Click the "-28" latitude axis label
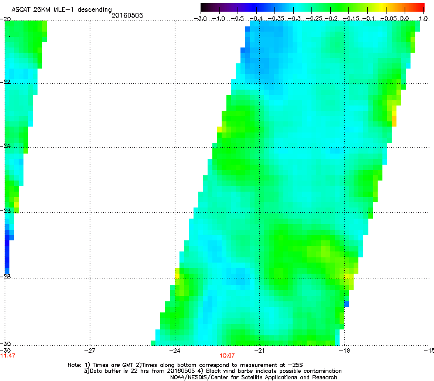This screenshot has height=381, width=434. (x=5, y=276)
